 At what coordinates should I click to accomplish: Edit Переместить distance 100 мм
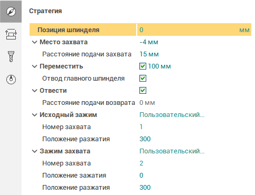tap(159, 66)
